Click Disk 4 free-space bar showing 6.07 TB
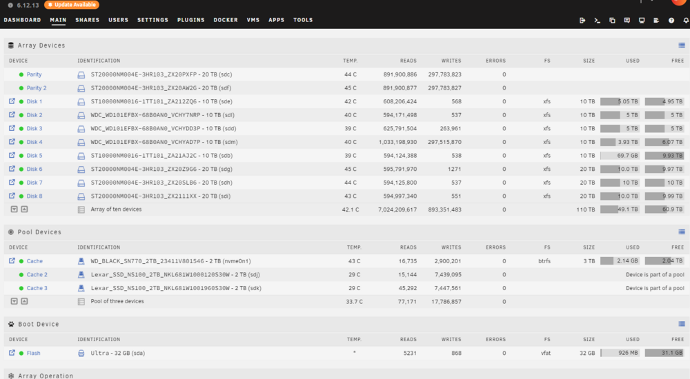Viewport: 690px width, 379px height. [664, 142]
